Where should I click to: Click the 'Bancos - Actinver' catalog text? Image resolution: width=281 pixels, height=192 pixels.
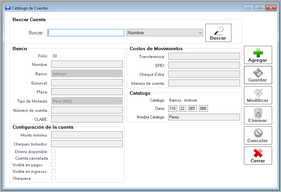(x=183, y=100)
